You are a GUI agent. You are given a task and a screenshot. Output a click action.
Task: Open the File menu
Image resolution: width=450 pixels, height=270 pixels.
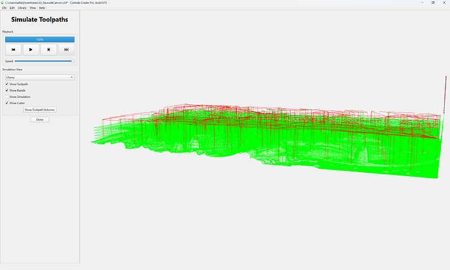[x=5, y=8]
